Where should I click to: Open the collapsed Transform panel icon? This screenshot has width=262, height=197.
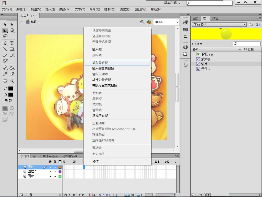[x=185, y=54]
